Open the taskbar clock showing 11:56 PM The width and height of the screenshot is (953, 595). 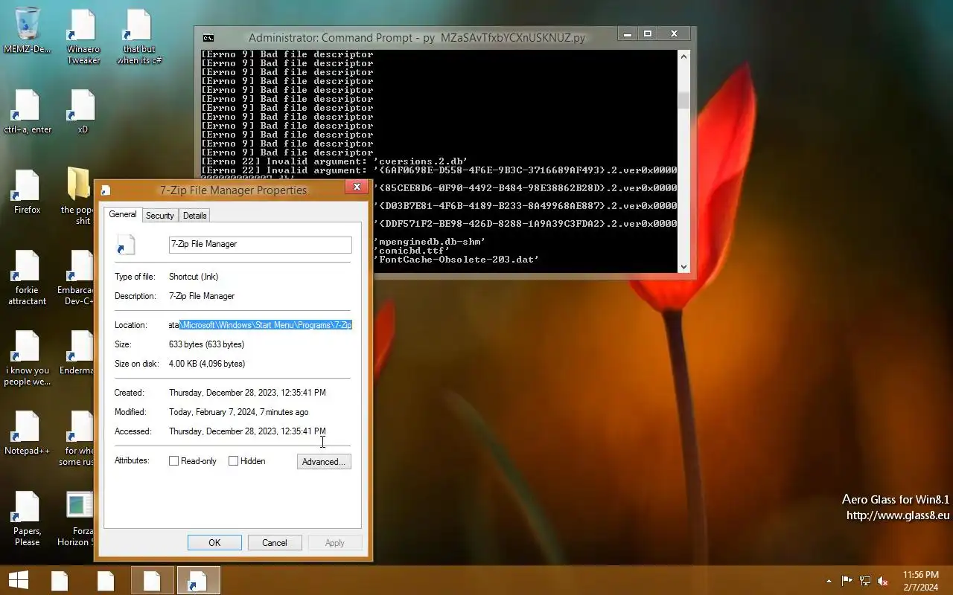pos(921,581)
